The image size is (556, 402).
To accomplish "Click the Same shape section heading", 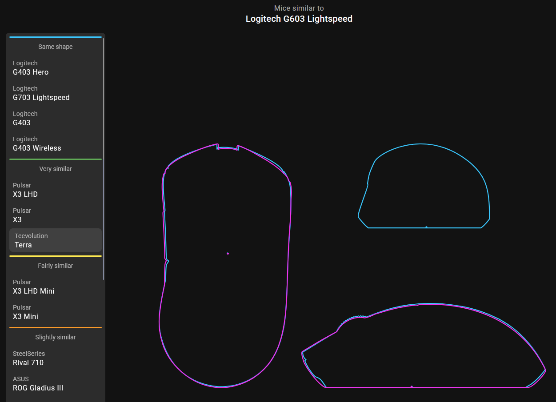I will (56, 47).
